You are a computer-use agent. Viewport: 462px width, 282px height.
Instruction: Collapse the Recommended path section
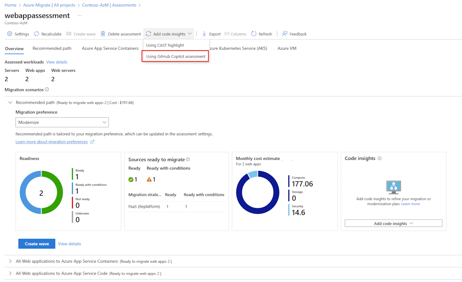click(x=10, y=102)
